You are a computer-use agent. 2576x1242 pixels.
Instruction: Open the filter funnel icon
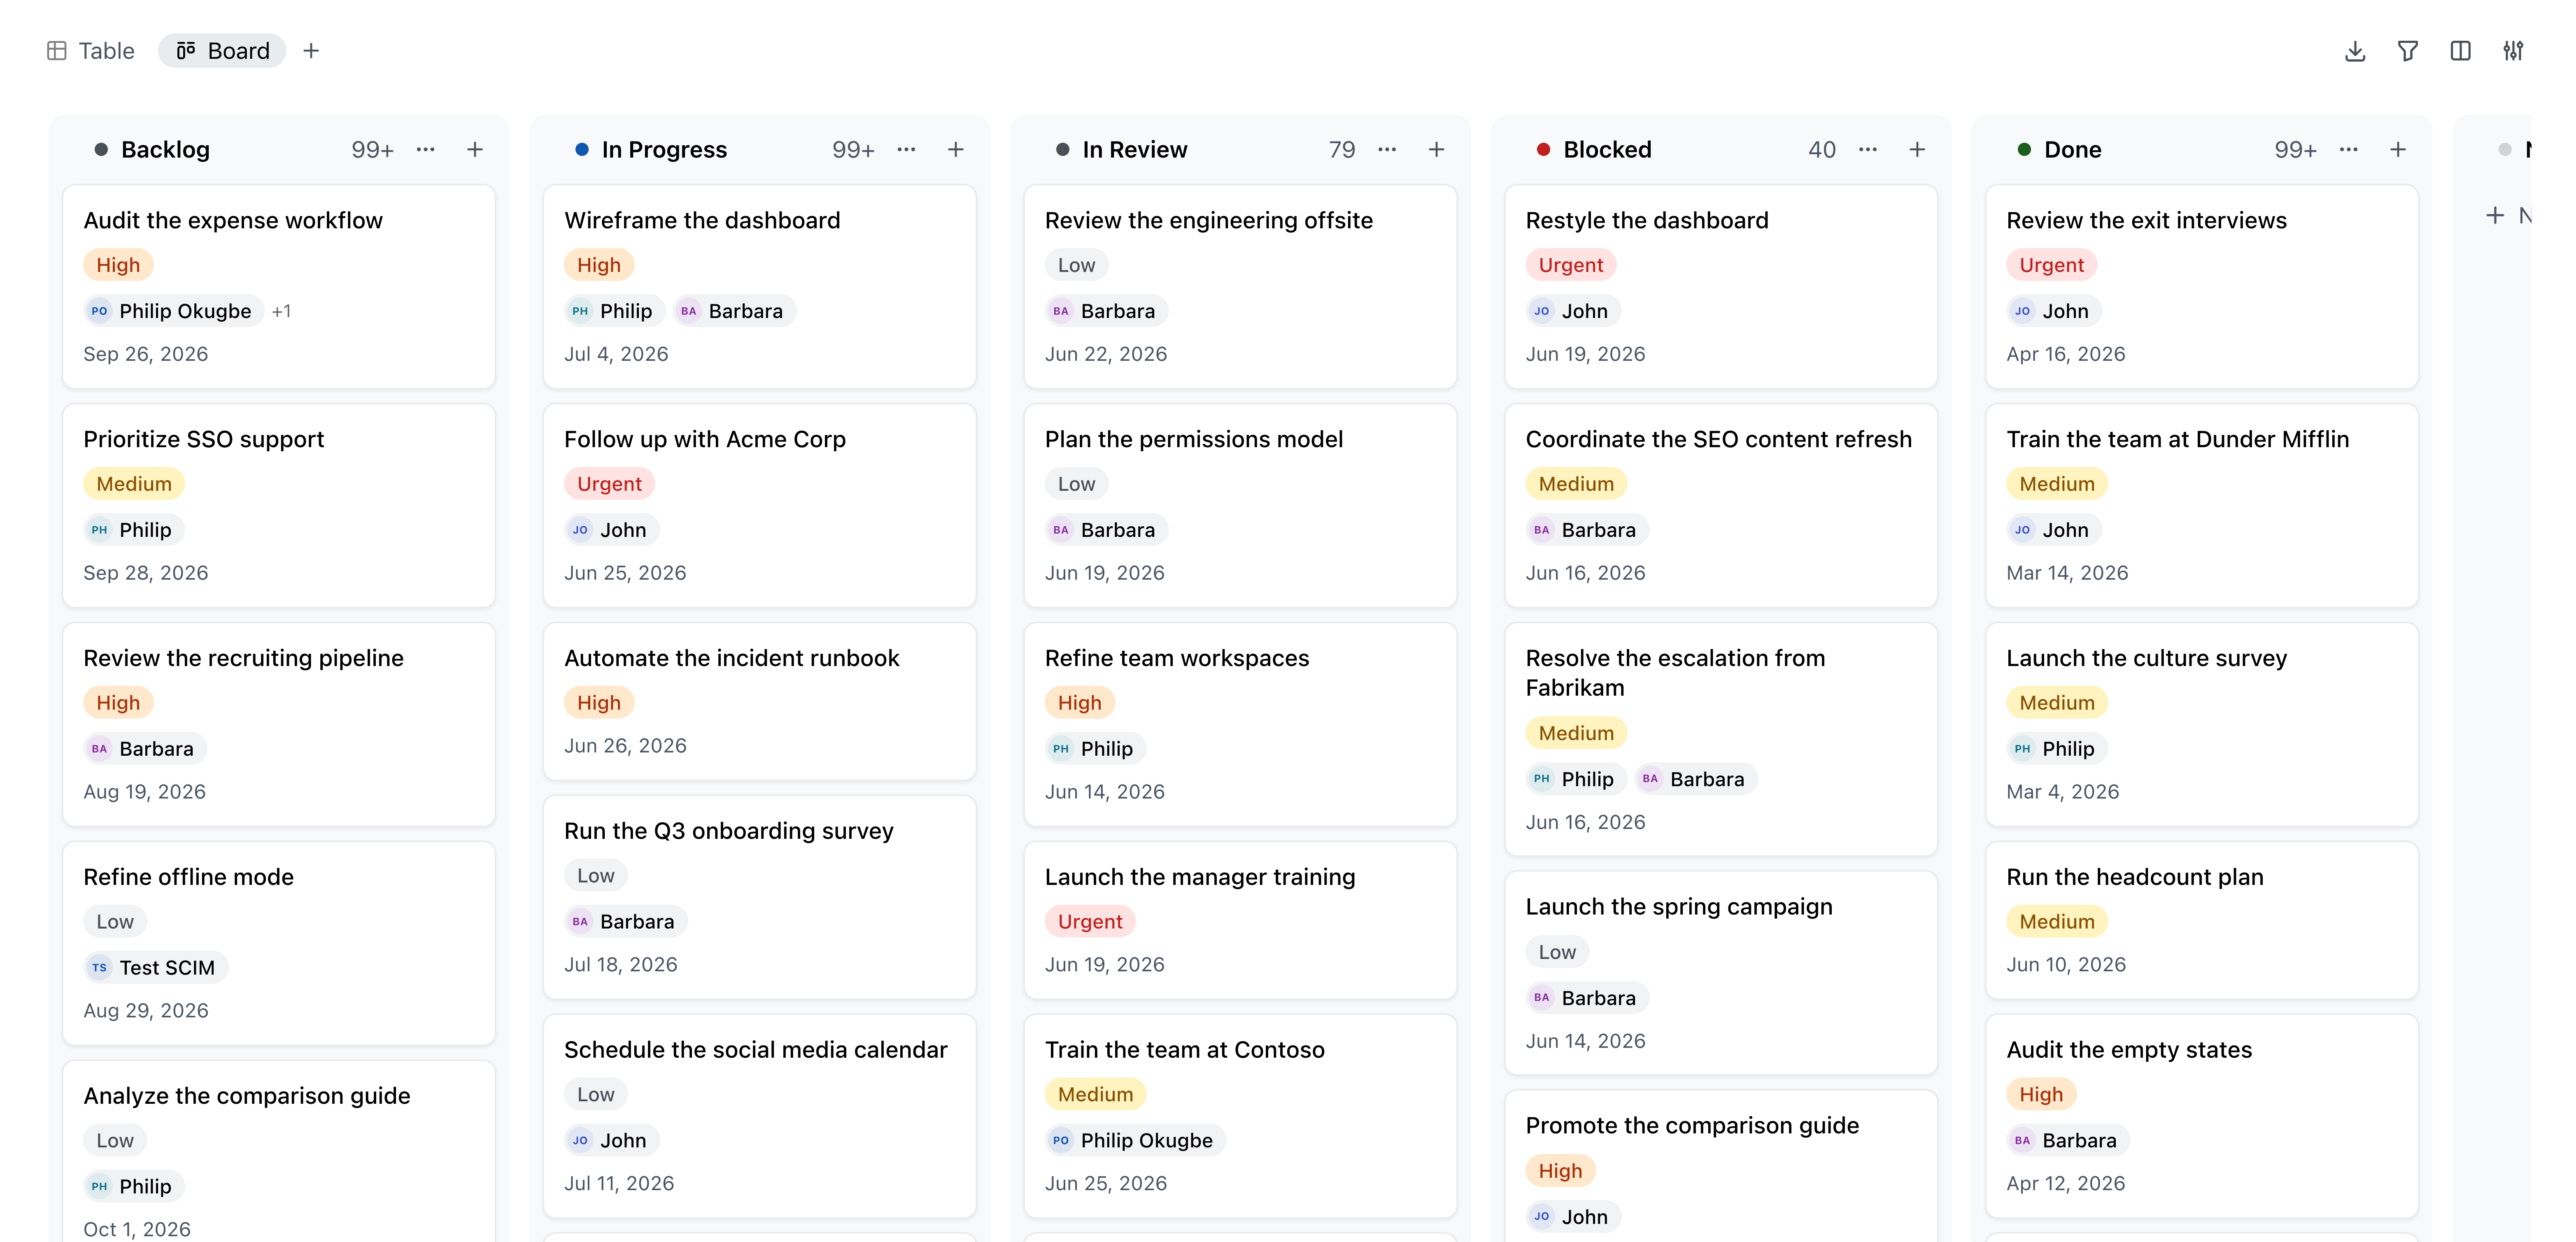tap(2408, 51)
